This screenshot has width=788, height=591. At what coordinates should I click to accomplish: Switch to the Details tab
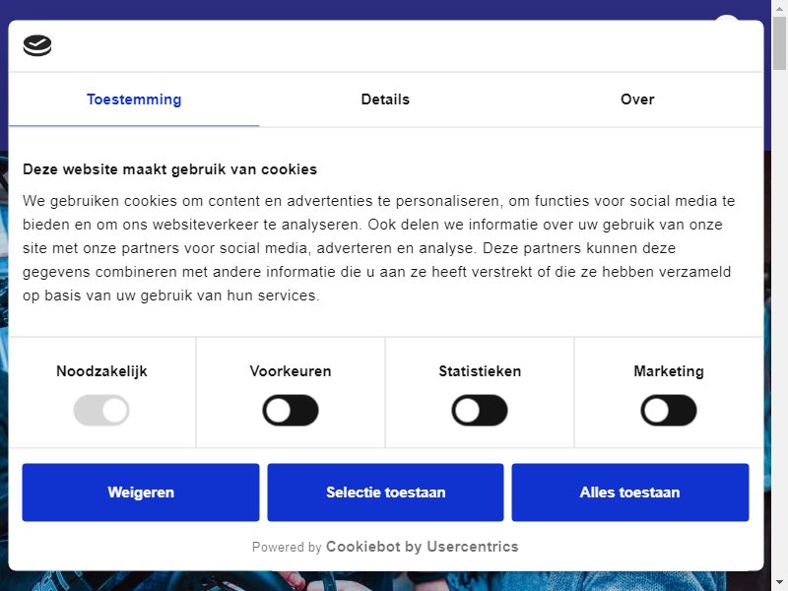point(385,99)
